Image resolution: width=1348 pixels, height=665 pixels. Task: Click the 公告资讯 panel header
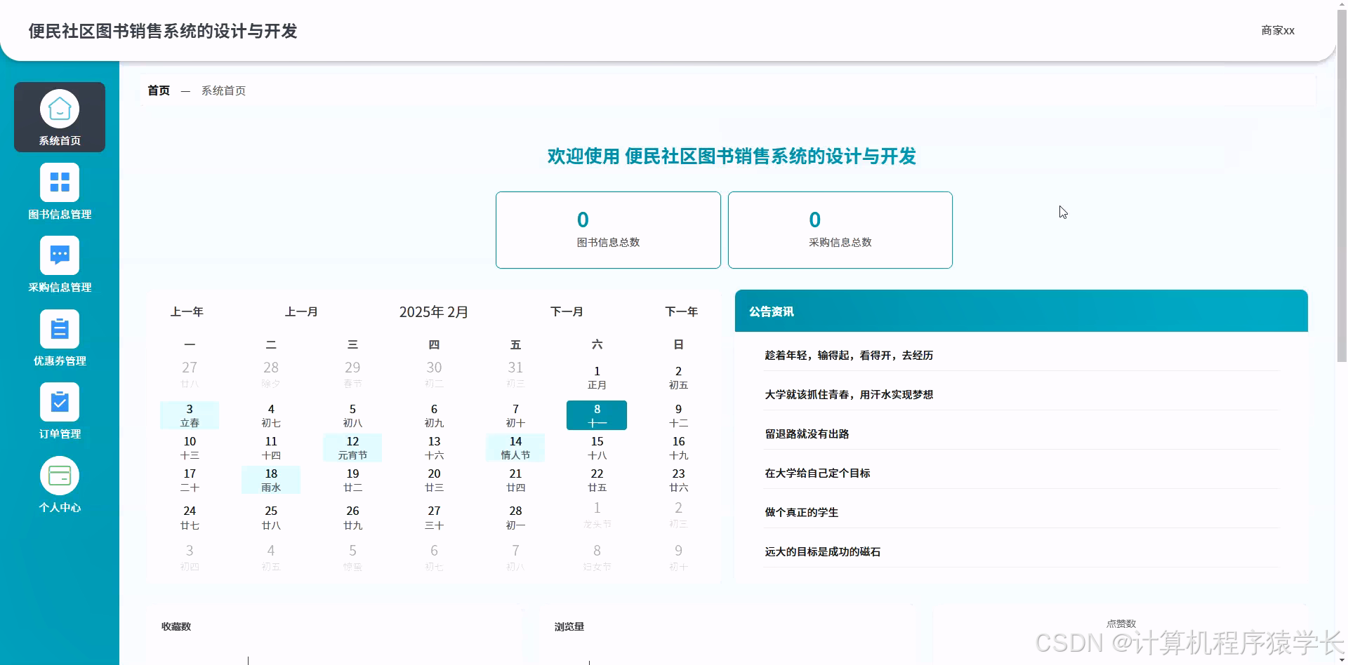point(1021,311)
